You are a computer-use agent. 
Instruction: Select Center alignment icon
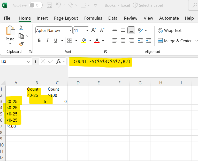123,41
